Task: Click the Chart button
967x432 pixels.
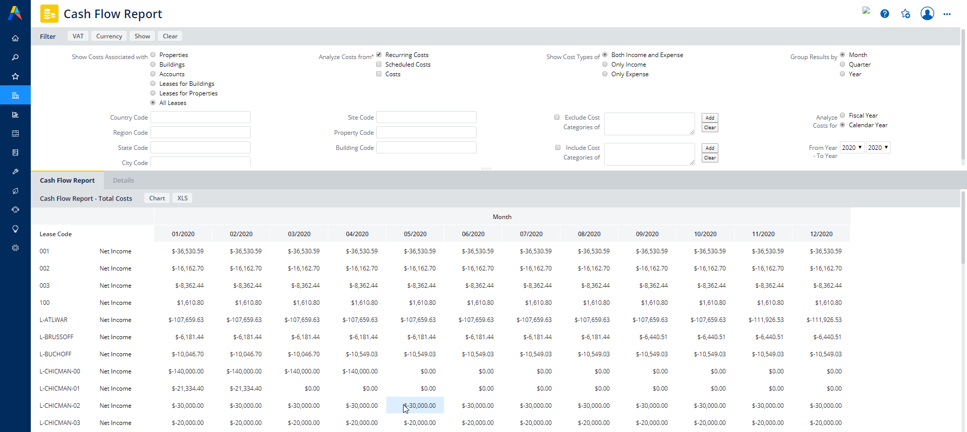Action: 157,198
